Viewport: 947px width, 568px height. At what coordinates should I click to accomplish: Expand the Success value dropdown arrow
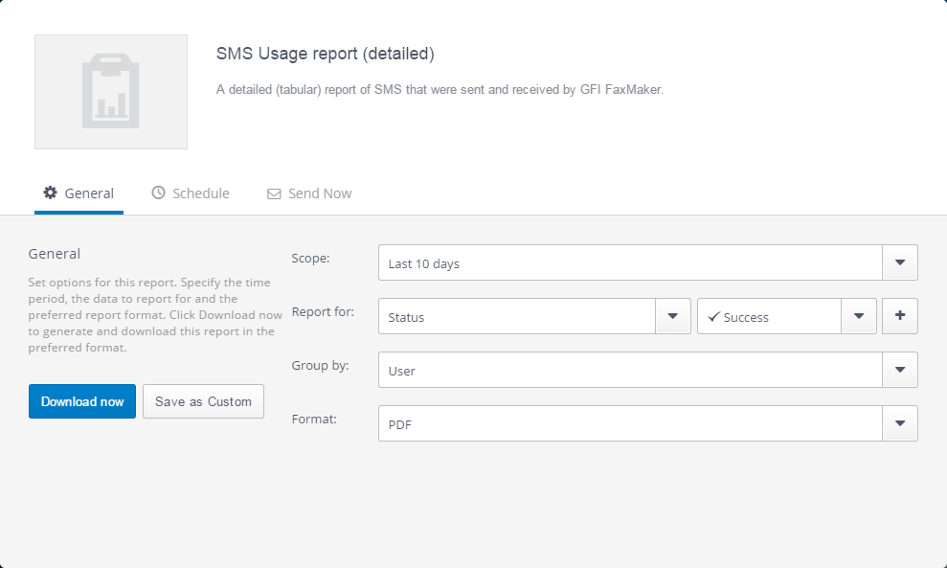859,316
